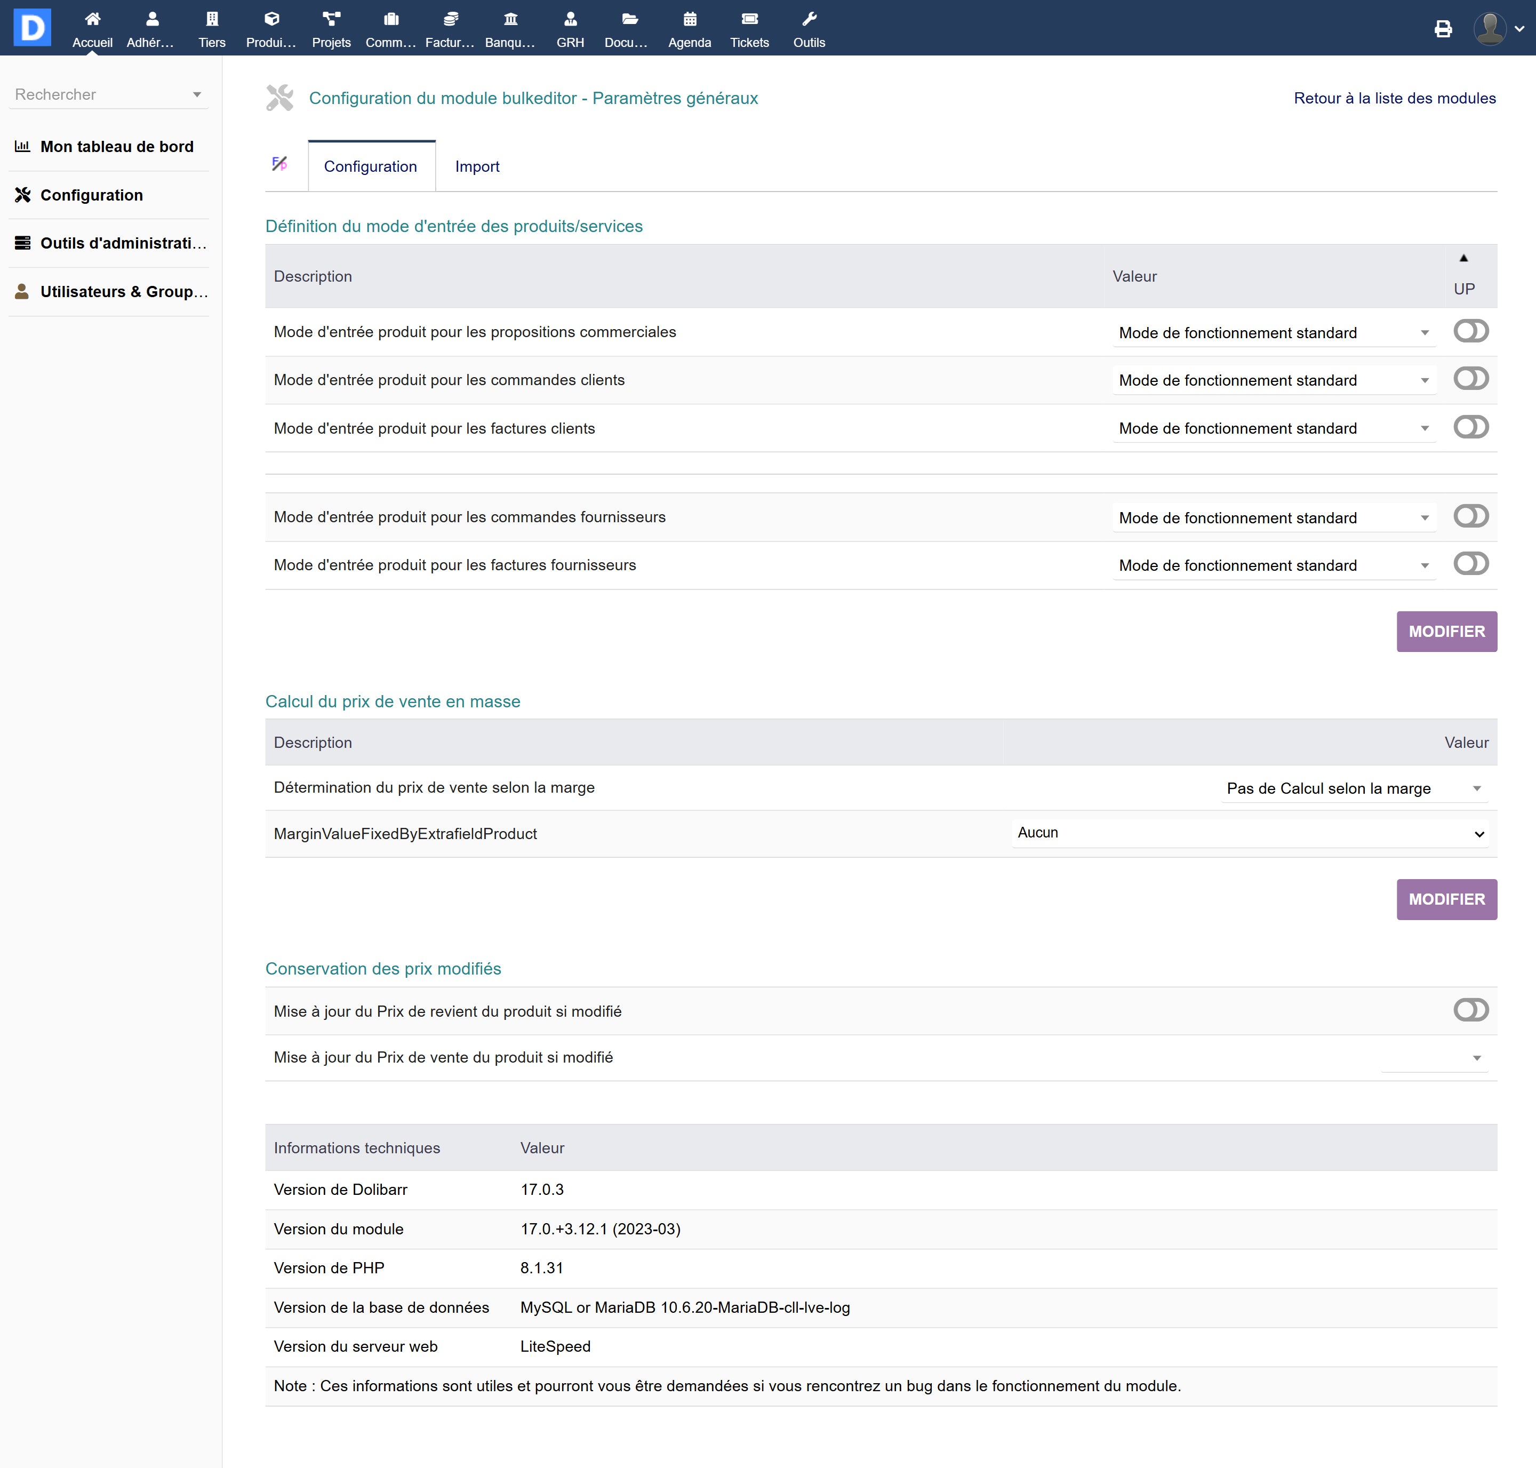Open commandes clients mode dropdown

[x=1273, y=380]
